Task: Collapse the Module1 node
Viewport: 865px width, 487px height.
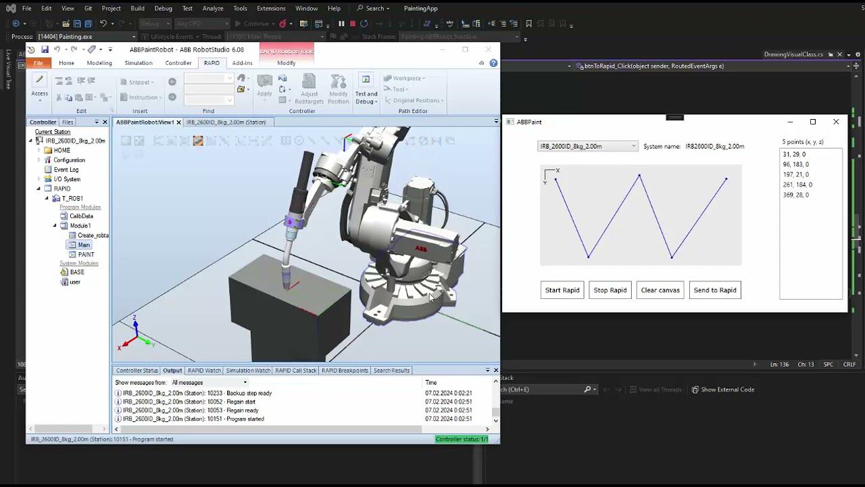Action: tap(55, 225)
